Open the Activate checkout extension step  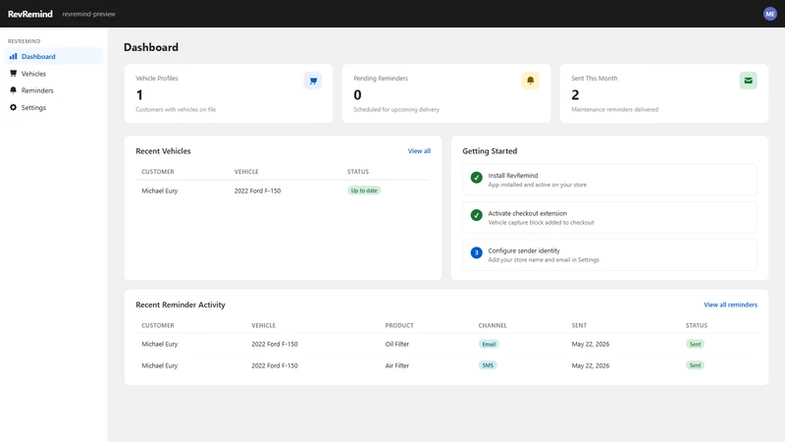click(x=609, y=217)
